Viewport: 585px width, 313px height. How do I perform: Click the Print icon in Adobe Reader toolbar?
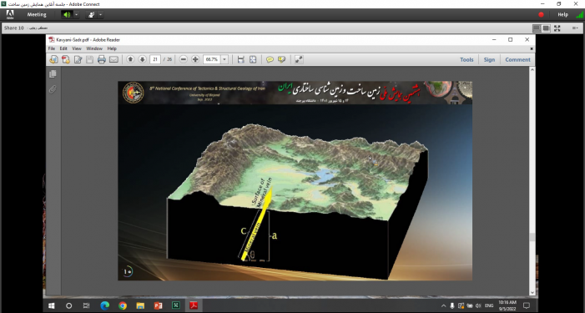coord(102,59)
